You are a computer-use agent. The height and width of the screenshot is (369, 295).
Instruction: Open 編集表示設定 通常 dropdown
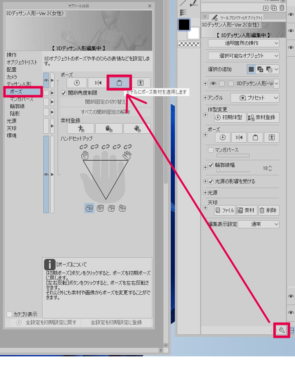coord(259,224)
